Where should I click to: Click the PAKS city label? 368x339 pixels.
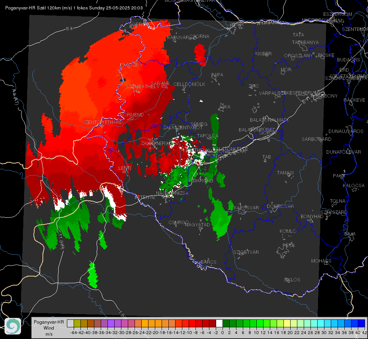339,176
